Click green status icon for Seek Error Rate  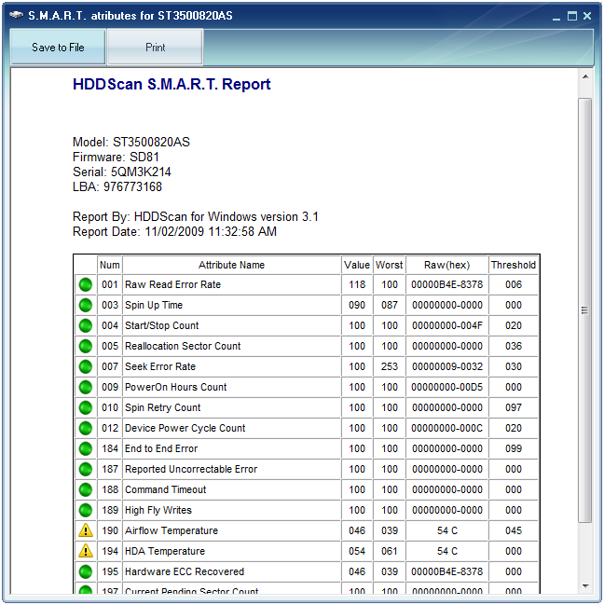86,366
